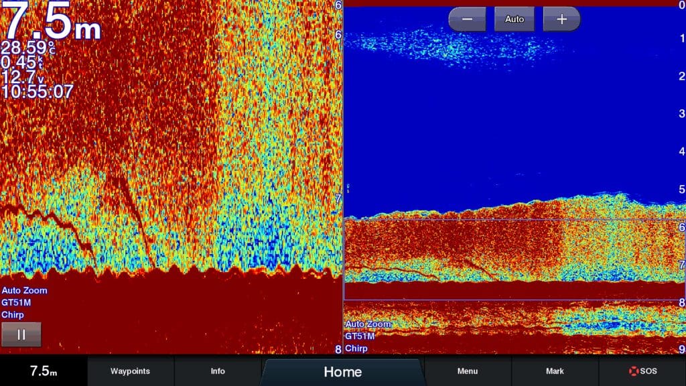
Task: Open the Waypoints tab
Action: coord(130,371)
